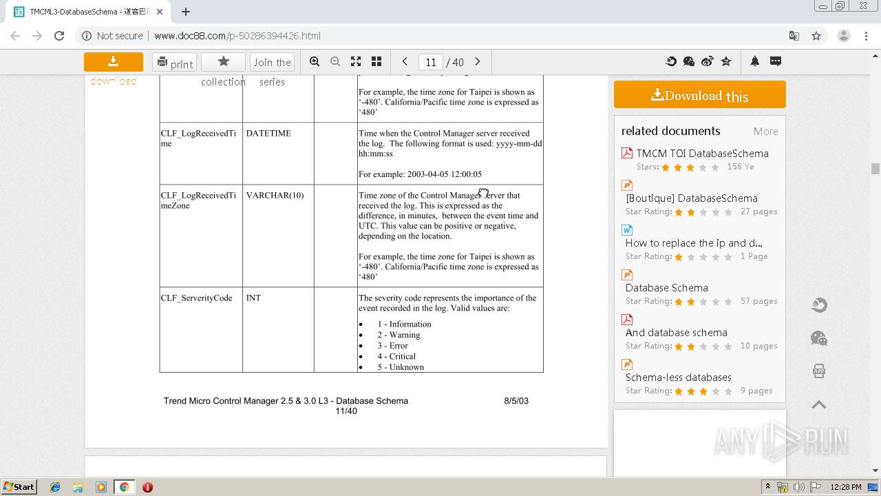
Task: Show hidden system tray icons
Action: tap(767, 487)
